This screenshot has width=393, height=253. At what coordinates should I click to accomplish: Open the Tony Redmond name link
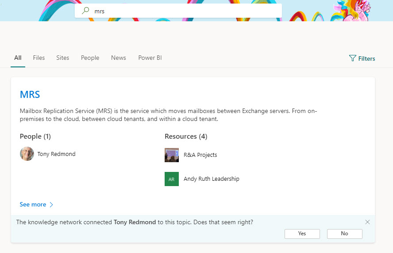point(56,154)
